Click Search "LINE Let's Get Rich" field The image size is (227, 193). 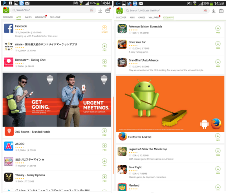click(167, 11)
